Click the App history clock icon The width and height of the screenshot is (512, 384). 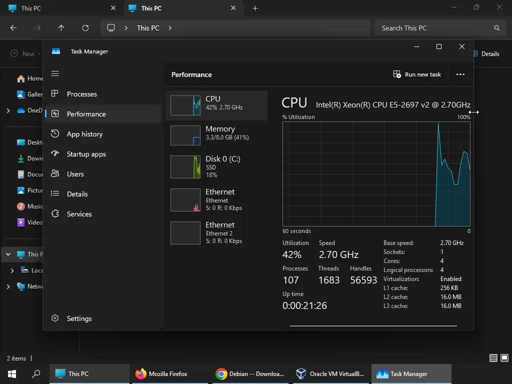tap(55, 133)
